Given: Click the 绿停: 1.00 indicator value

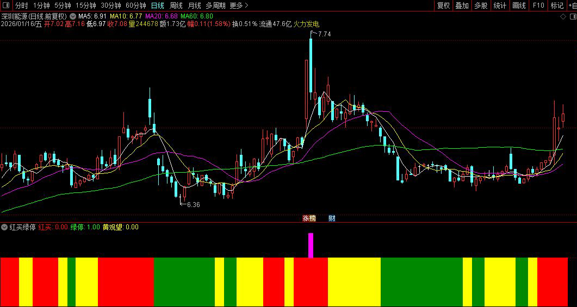Looking at the screenshot, I should tap(85, 227).
